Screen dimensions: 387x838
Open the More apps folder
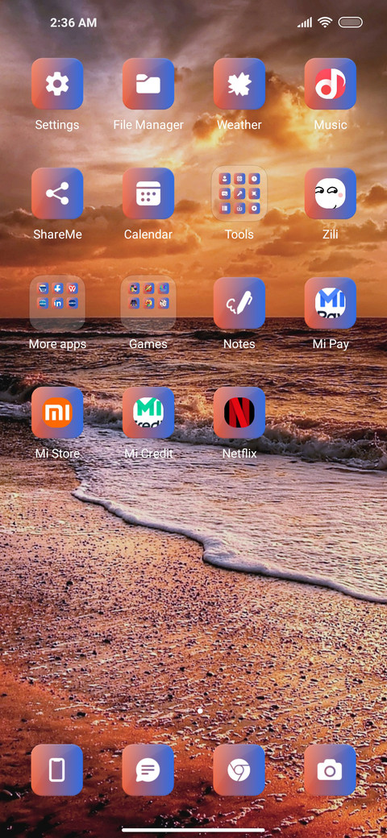[x=57, y=303]
